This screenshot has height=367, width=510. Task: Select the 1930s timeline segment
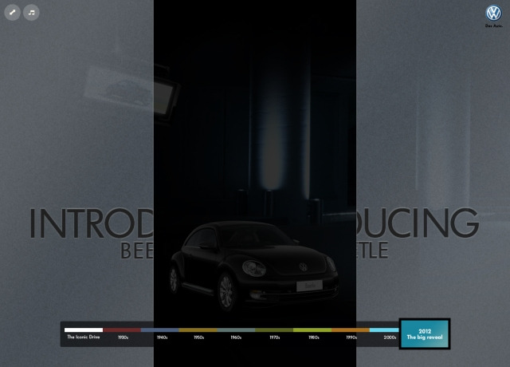[x=122, y=333]
